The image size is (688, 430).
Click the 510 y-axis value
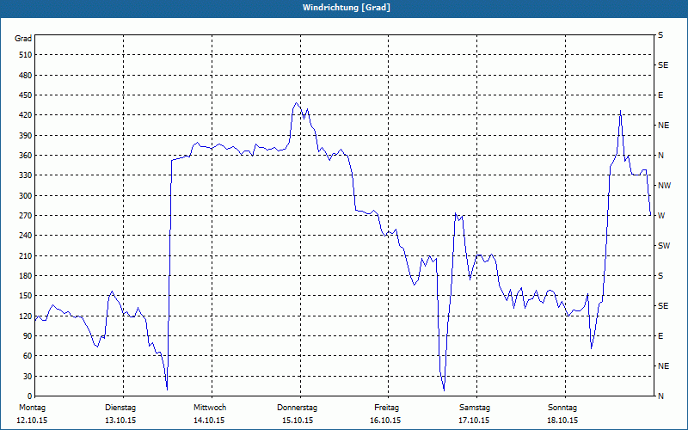(25, 55)
